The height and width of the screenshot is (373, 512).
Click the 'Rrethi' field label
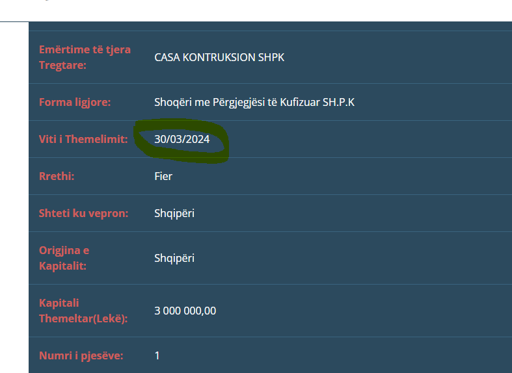[x=57, y=176]
